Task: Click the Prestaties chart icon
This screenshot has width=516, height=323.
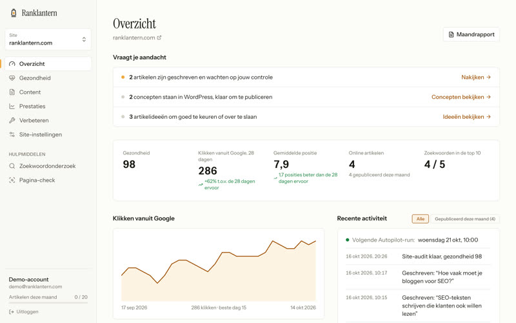Action: coord(12,107)
